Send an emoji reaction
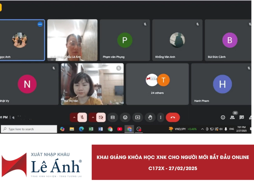This screenshot has width=254, height=190. tap(125, 117)
